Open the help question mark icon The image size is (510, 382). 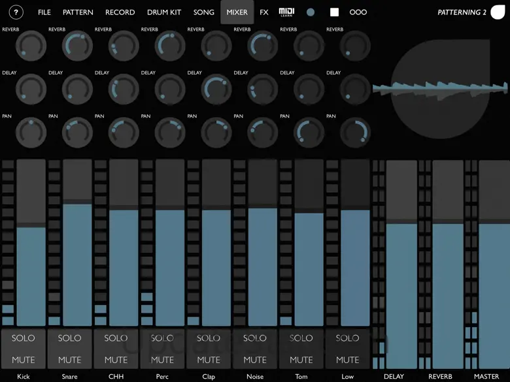(16, 12)
